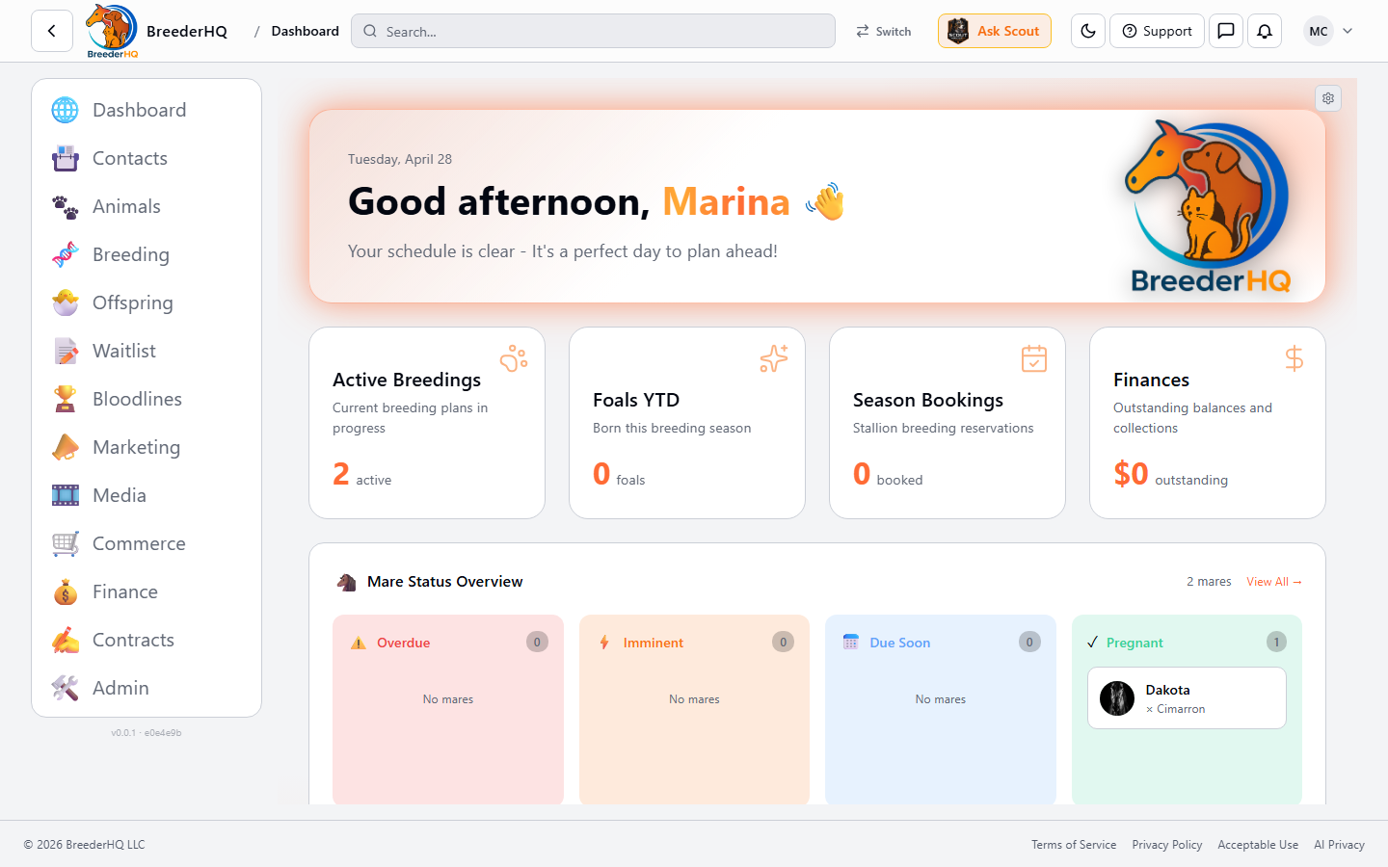Click Season Bookings calendar icon
The width and height of the screenshot is (1388, 867).
tap(1034, 358)
